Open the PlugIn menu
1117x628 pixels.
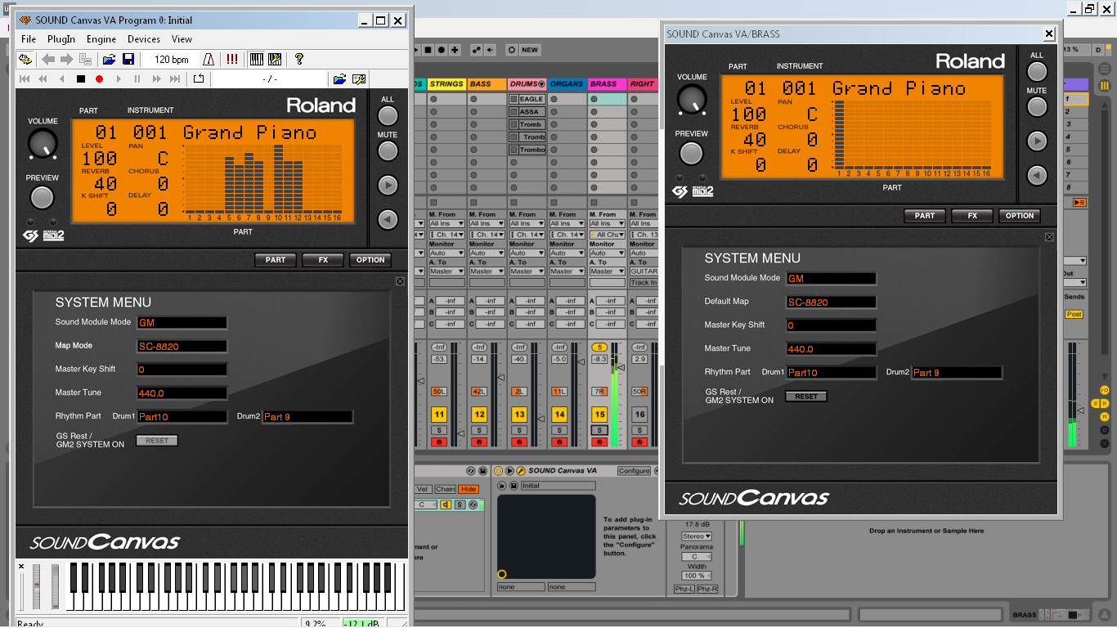click(x=61, y=39)
